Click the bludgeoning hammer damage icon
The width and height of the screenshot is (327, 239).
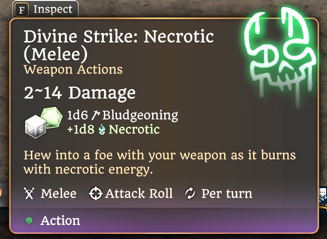tap(95, 115)
